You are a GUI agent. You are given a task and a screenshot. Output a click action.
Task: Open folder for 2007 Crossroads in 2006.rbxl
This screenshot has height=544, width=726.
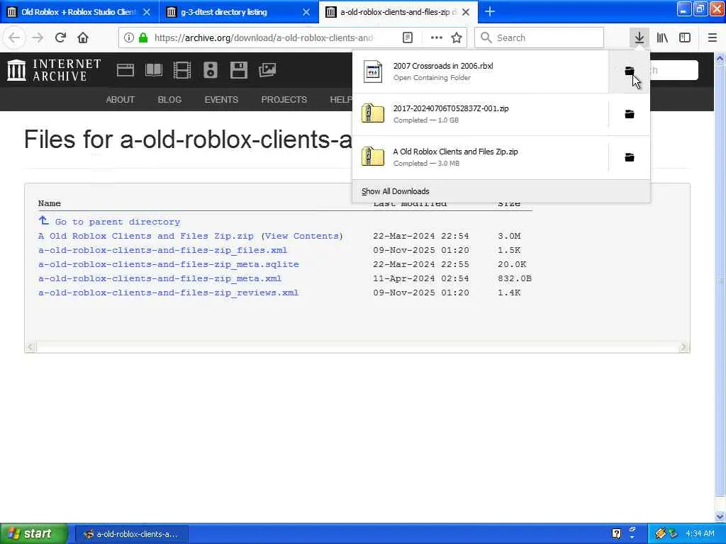pos(630,71)
